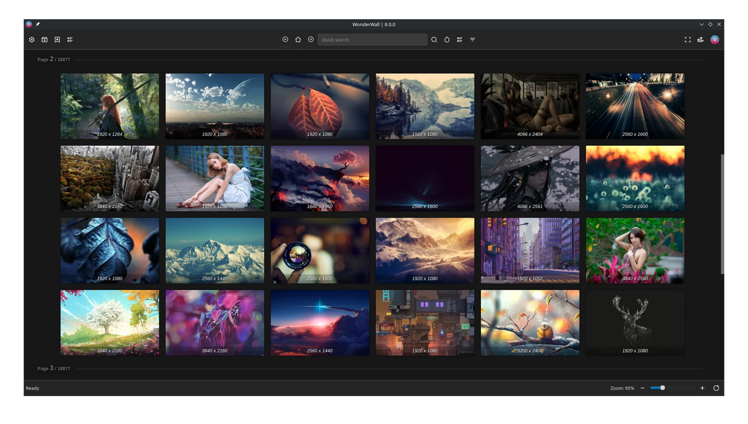This screenshot has width=748, height=424.
Task: Click the search magnifier icon
Action: [434, 40]
